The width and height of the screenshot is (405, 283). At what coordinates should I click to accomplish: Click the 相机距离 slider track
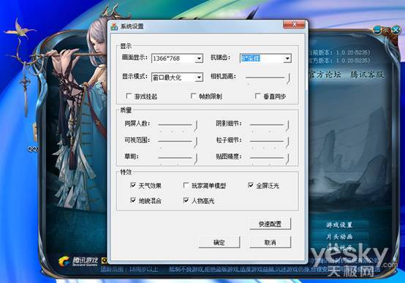(268, 78)
